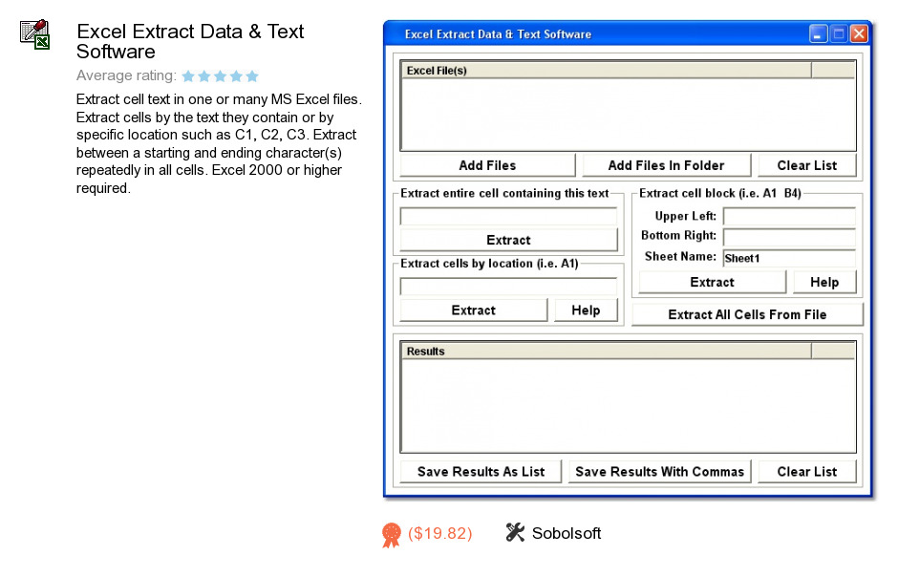Click the Results column header

606,351
